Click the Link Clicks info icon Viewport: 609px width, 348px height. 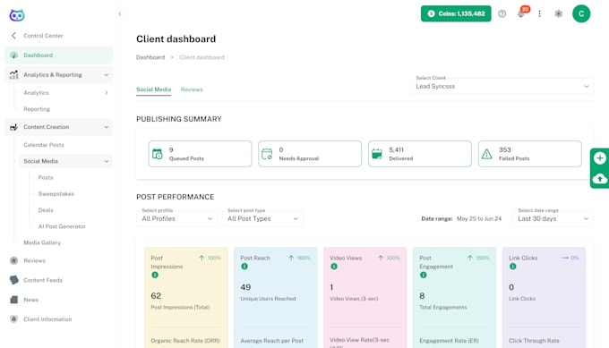512,267
